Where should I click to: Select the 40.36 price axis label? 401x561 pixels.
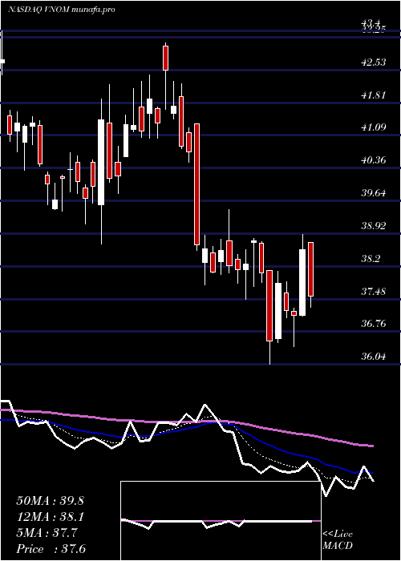(x=374, y=160)
